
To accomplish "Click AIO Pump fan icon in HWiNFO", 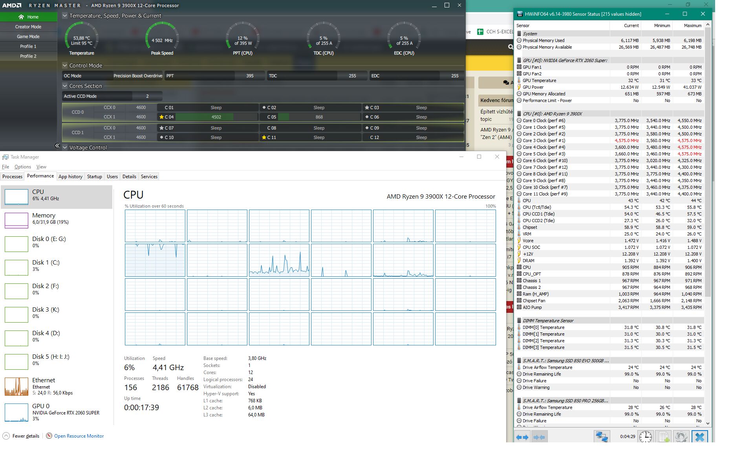I will tap(519, 307).
